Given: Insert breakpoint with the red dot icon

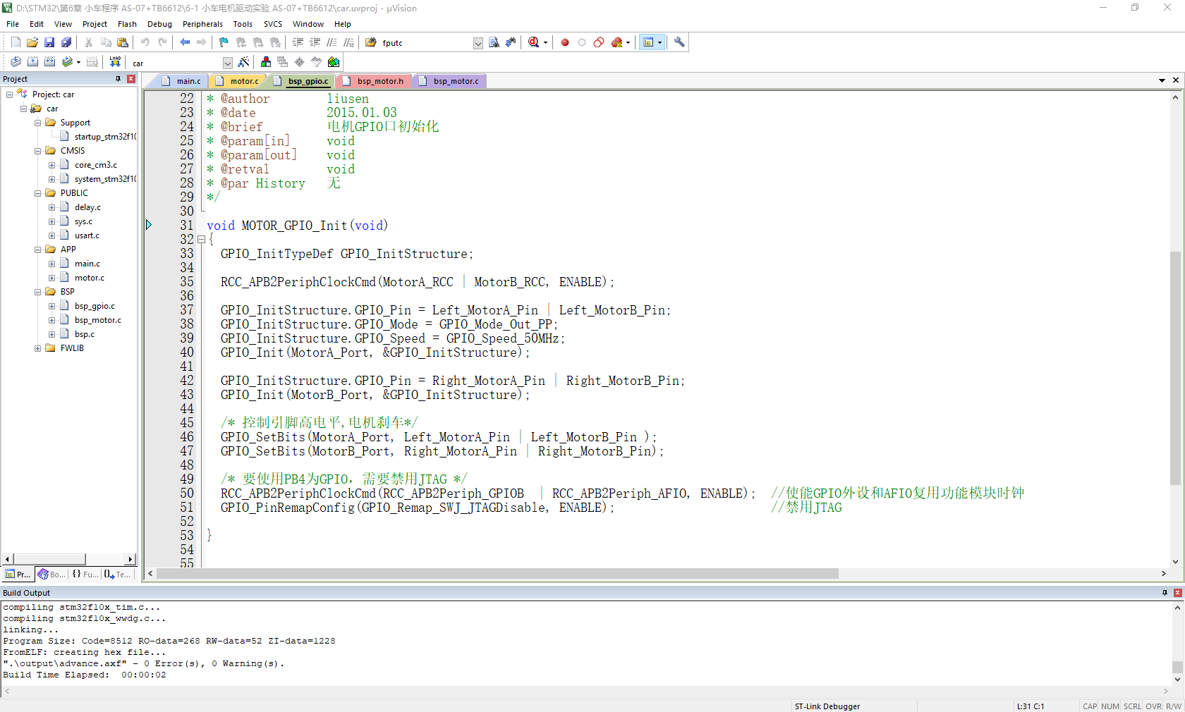Looking at the screenshot, I should 565,42.
